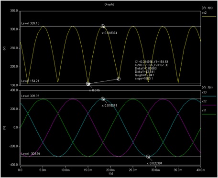The width and height of the screenshot is (218, 178).
Task: Click the Graph2 title
Action: (109, 4)
